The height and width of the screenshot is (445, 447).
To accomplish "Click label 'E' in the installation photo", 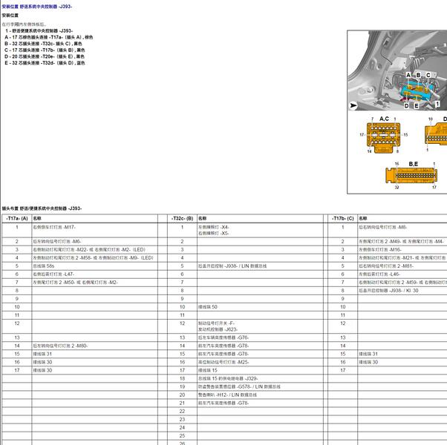I will (417, 105).
